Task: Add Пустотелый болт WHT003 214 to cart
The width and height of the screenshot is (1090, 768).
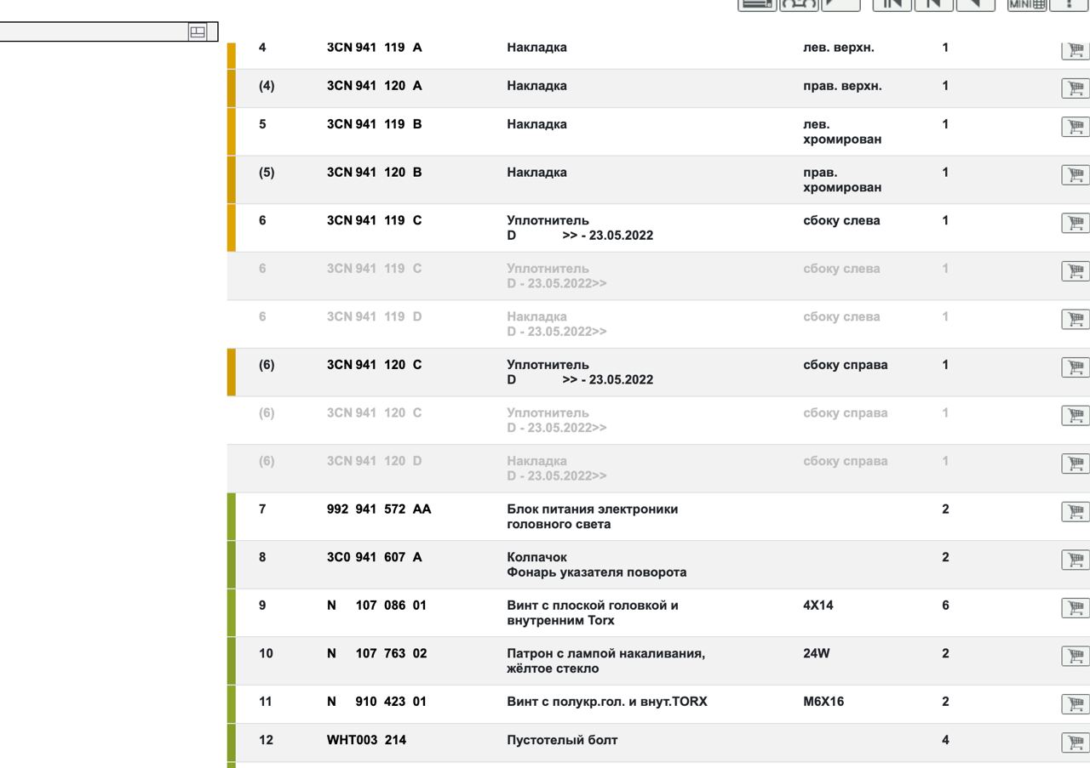Action: click(x=1076, y=742)
